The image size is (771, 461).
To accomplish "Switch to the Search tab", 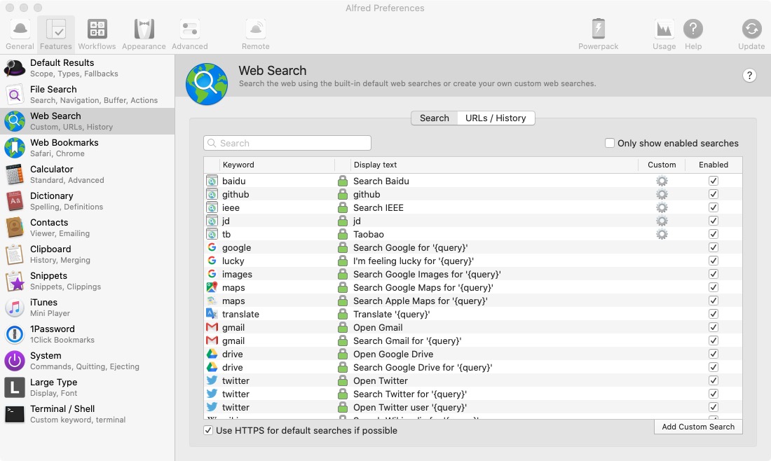I will pos(434,118).
